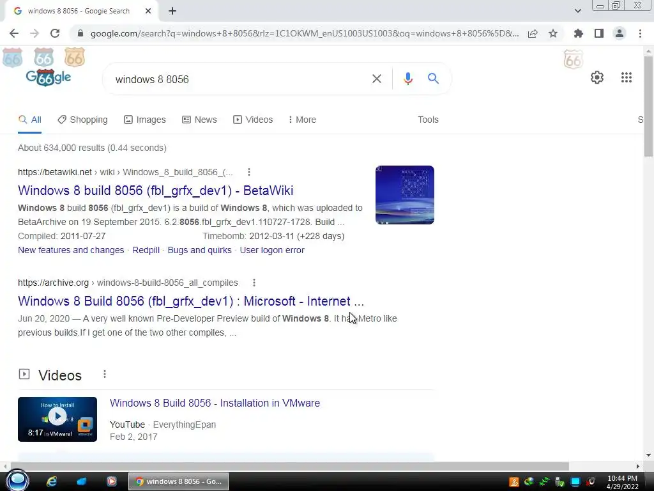Click the orange tray icon at the left of the system tray
654x491 pixels.
(514, 482)
